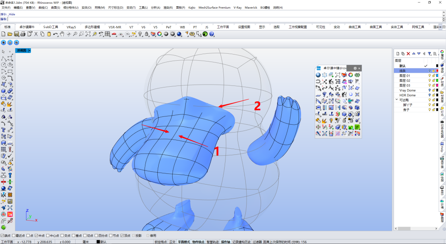Enable the 最近点 osnap checkbox

[x=14, y=235]
